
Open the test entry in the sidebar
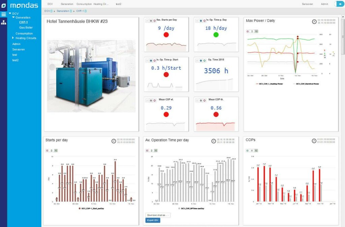(14, 55)
